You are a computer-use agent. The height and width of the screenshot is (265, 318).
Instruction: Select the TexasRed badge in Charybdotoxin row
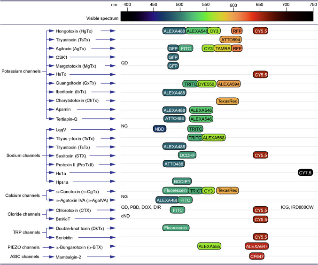227,101
